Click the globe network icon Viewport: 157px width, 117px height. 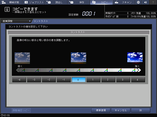point(138,2)
